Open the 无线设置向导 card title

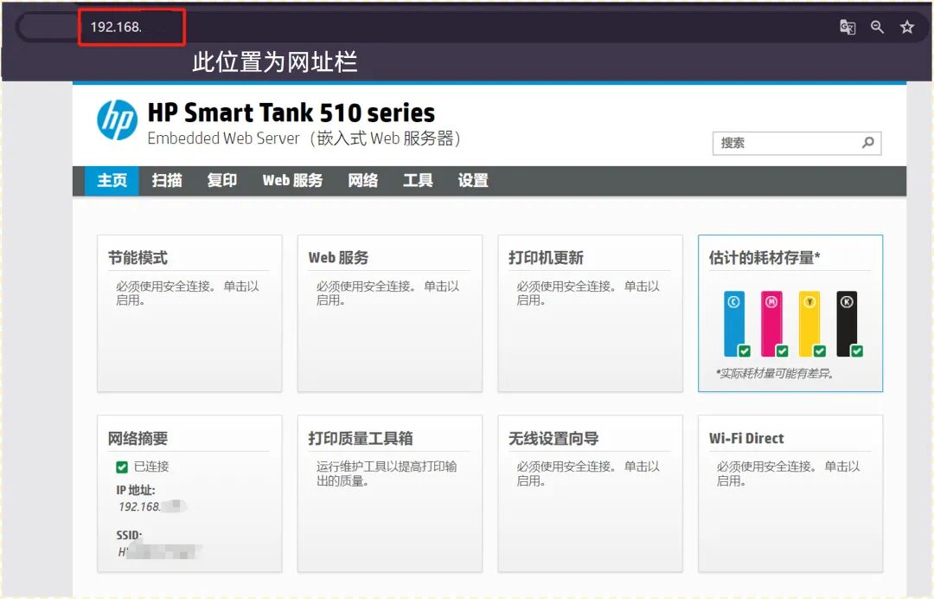point(553,439)
